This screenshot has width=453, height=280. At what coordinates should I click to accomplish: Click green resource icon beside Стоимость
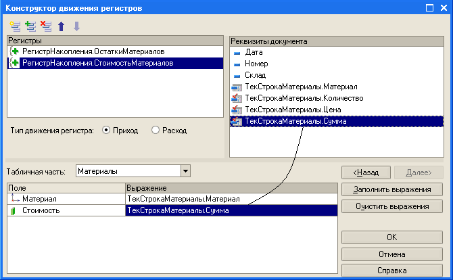tap(13, 210)
